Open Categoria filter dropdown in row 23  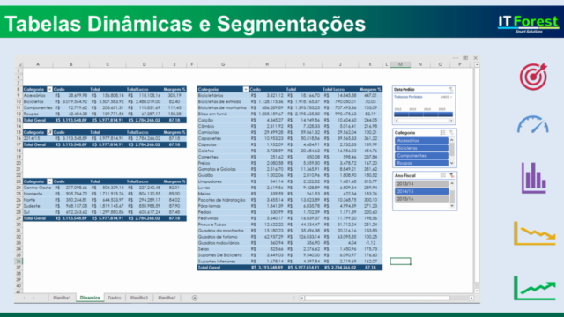coord(49,181)
